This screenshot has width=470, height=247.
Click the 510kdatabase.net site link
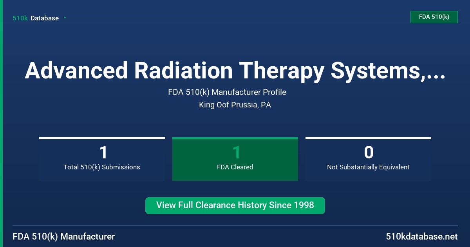point(421,236)
